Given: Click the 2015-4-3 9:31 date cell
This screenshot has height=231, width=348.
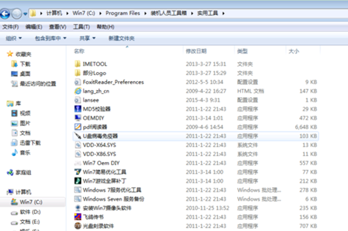Looking at the screenshot, I should (x=203, y=100).
